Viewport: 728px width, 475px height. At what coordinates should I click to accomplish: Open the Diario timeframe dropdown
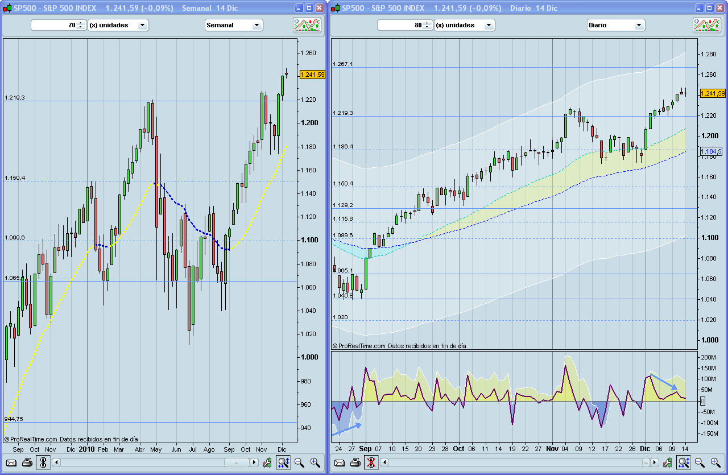tap(616, 25)
